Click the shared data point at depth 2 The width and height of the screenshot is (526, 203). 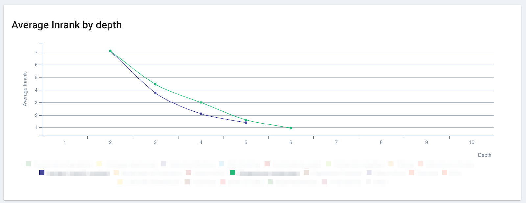click(110, 51)
